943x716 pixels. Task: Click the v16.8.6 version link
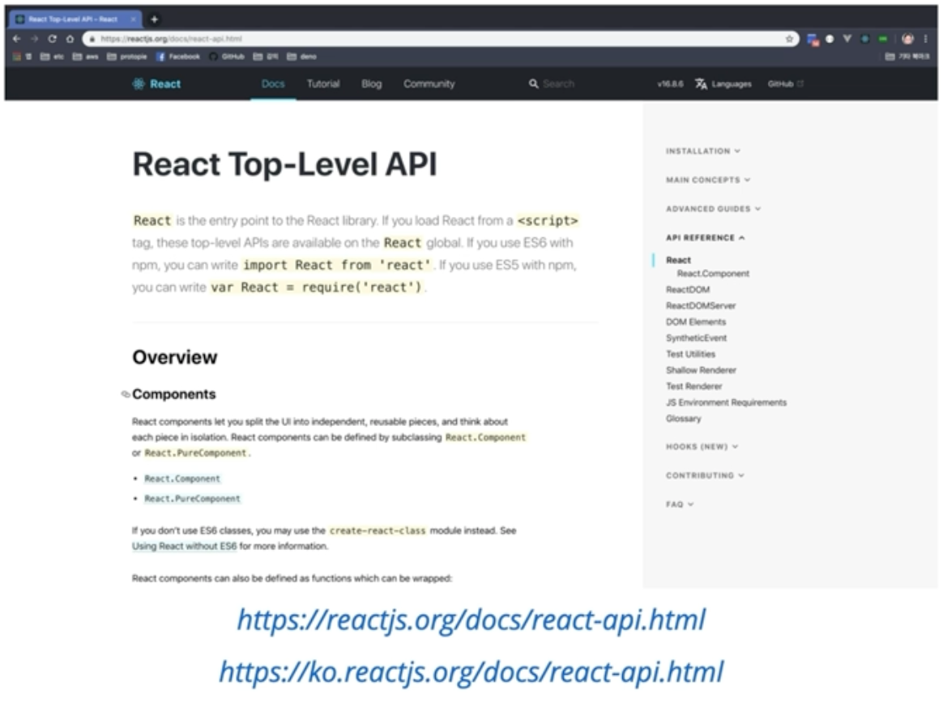point(671,83)
